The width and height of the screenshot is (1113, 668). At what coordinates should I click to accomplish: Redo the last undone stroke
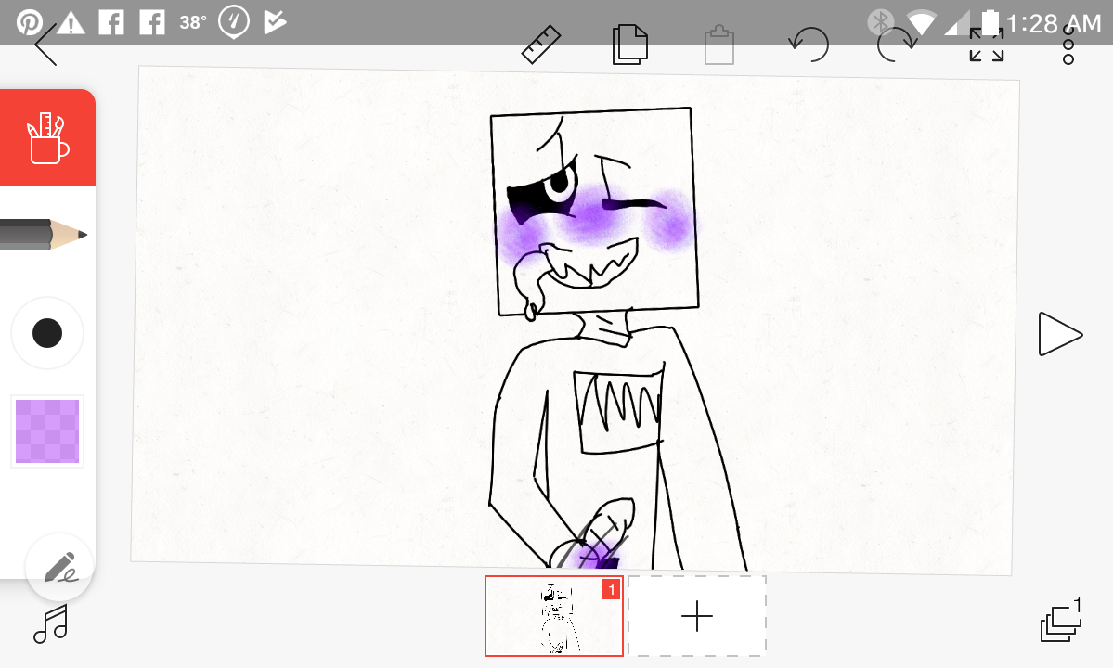coord(897,45)
